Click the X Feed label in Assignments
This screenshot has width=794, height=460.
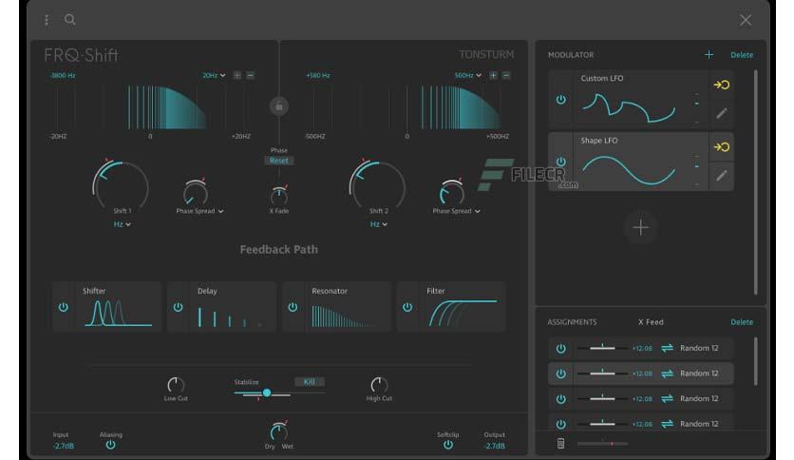tap(651, 322)
